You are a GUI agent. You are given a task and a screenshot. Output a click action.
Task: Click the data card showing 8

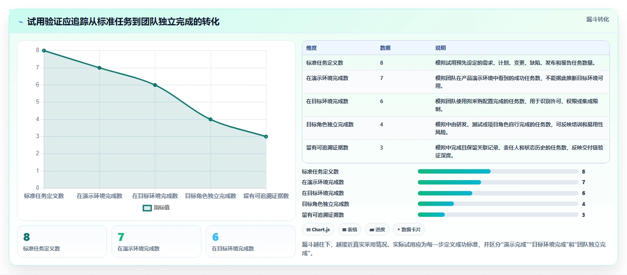62,241
